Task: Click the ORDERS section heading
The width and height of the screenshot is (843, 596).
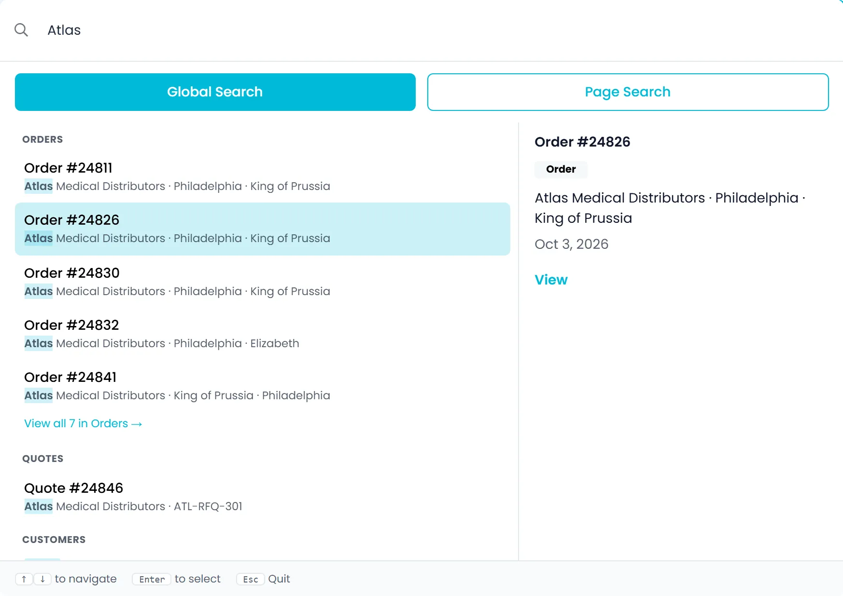Action: pos(42,139)
